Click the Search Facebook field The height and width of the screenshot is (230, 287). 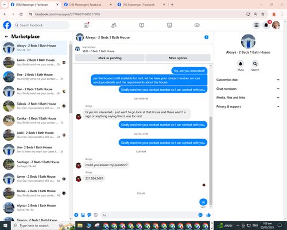click(x=41, y=25)
